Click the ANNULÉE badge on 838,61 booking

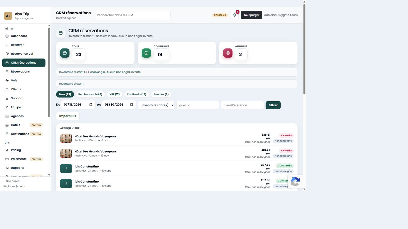tap(286, 136)
